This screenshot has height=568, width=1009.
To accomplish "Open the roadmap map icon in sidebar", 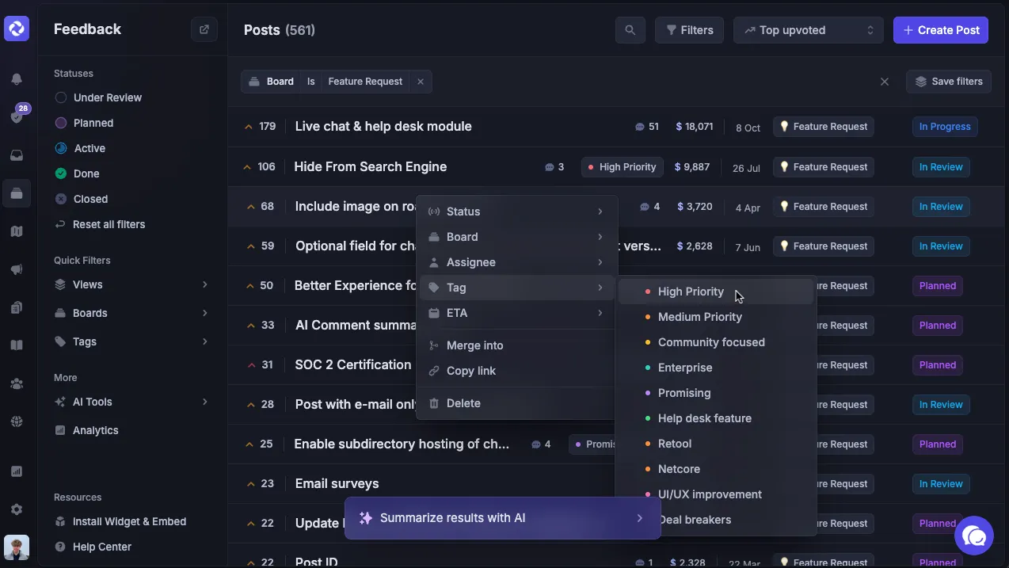I will tap(17, 231).
